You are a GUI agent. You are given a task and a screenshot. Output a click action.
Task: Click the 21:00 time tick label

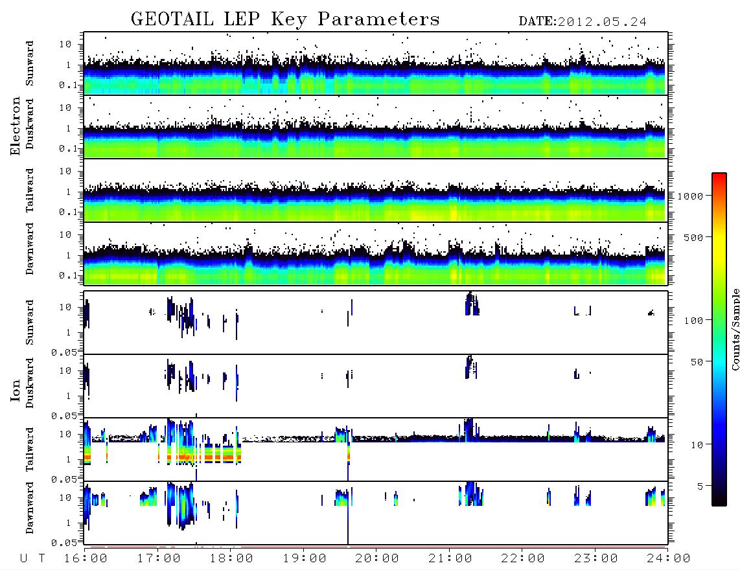450,559
